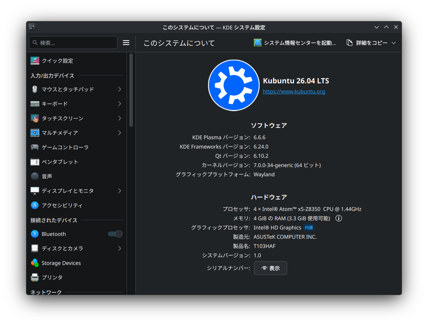The image size is (428, 326).
Task: Click the システム情報センター info icon
Action: pyautogui.click(x=258, y=43)
